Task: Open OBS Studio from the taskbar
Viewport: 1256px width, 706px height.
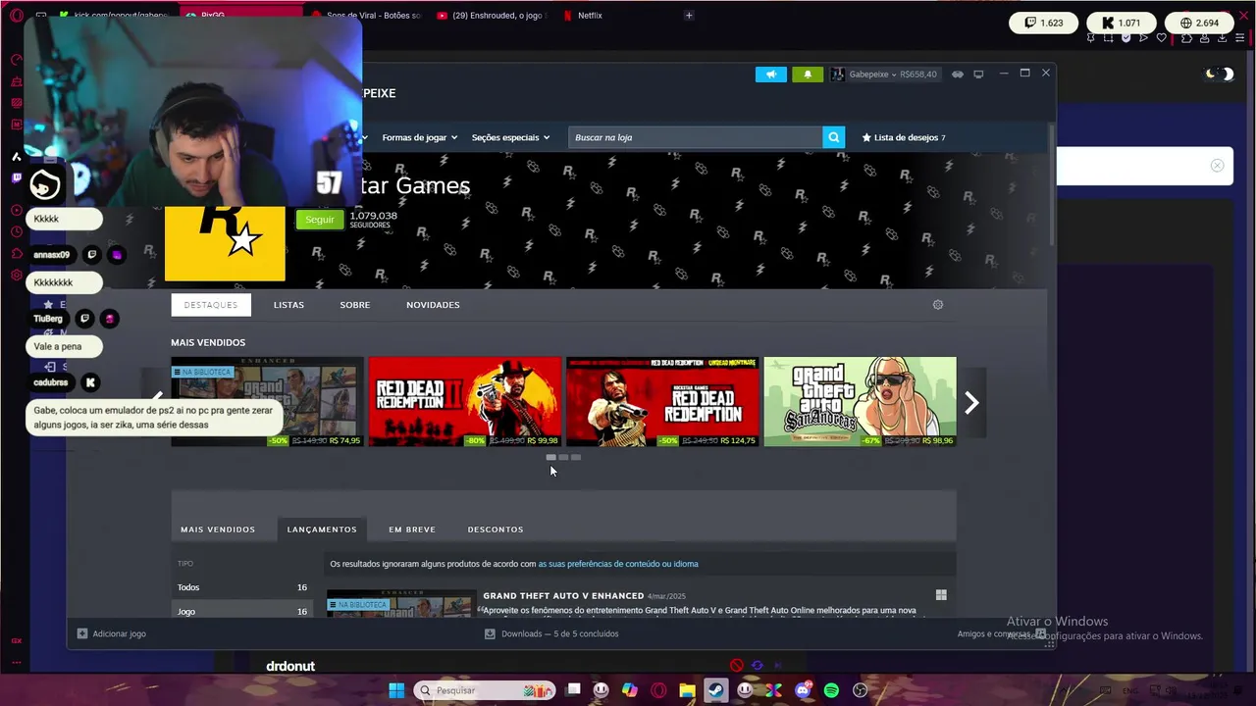Action: [x=860, y=690]
